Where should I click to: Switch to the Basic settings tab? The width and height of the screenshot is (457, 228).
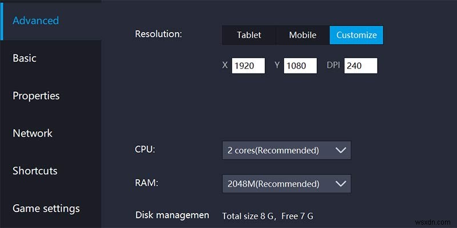click(x=25, y=58)
